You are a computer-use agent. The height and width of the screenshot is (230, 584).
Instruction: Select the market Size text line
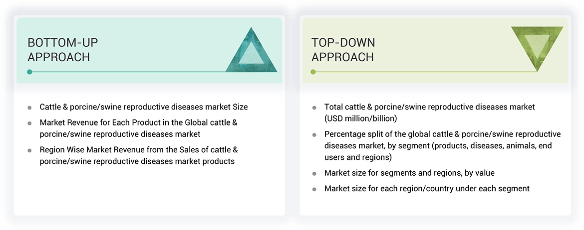coord(144,107)
